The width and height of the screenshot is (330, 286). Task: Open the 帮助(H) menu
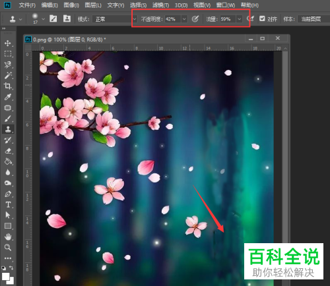(x=249, y=5)
